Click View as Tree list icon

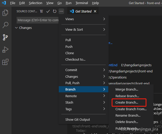coord(41,11)
